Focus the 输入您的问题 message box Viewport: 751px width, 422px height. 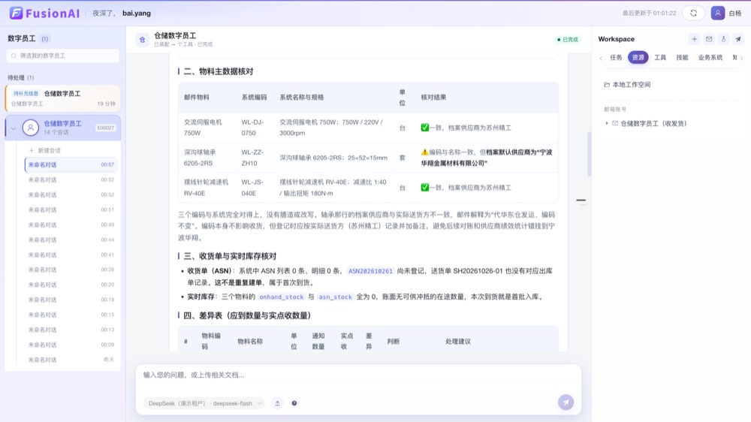click(x=358, y=375)
